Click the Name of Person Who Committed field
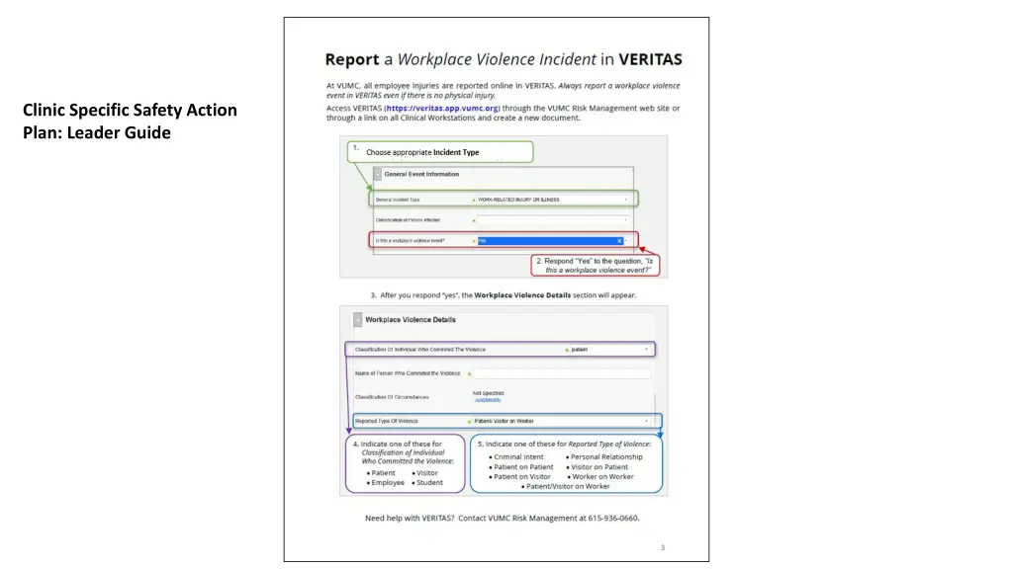The width and height of the screenshot is (1013, 569). click(x=561, y=373)
